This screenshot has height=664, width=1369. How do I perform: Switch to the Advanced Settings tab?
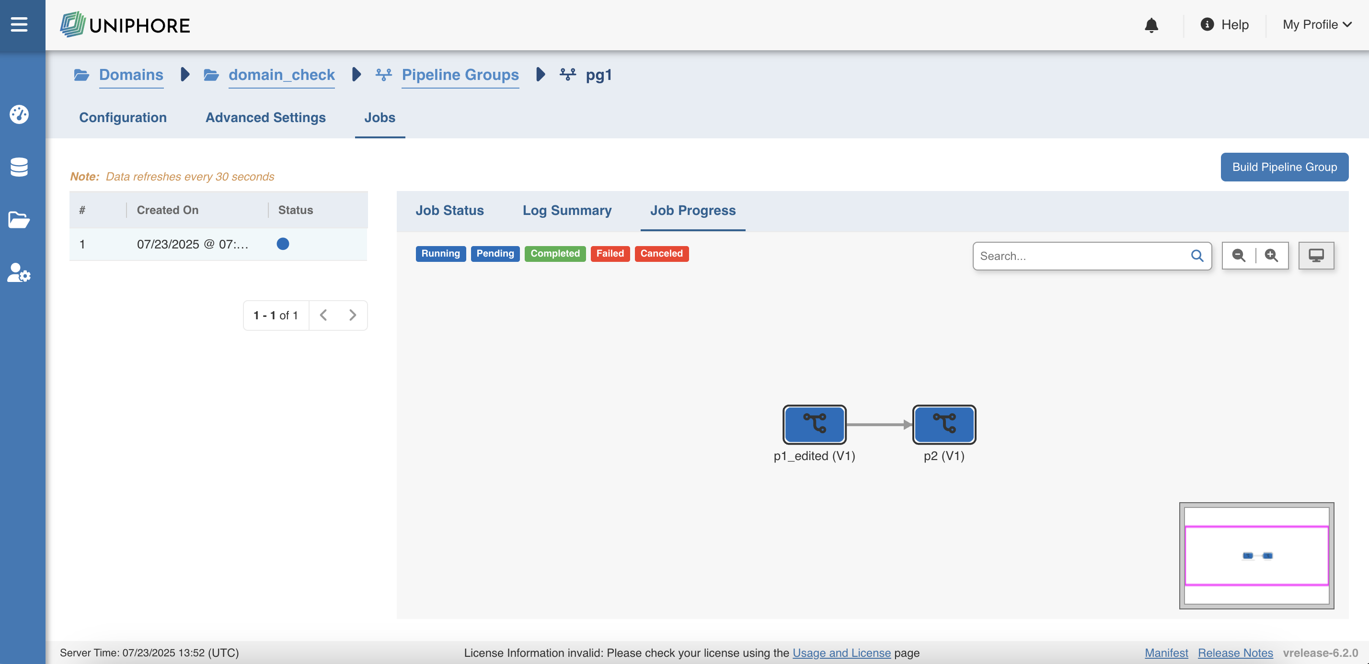coord(266,118)
